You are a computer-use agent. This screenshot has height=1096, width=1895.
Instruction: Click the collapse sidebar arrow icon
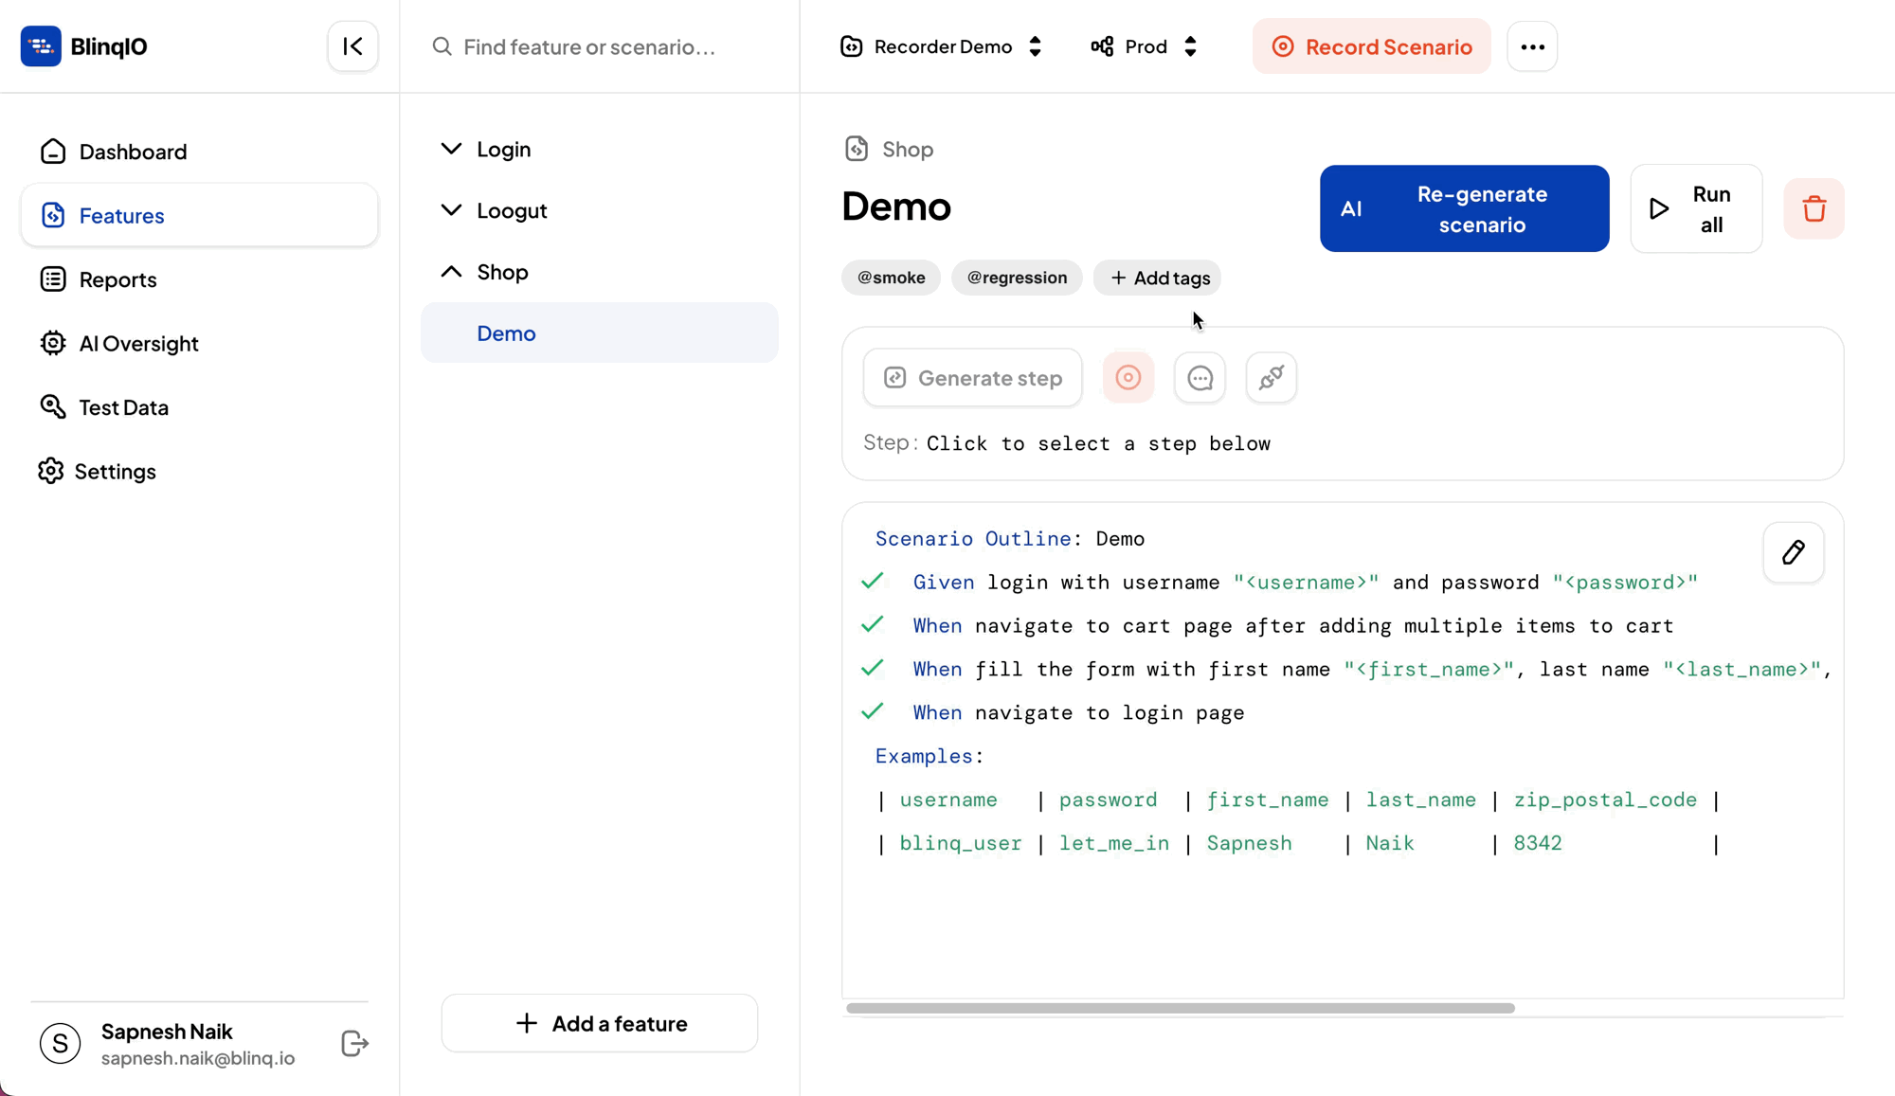(352, 47)
